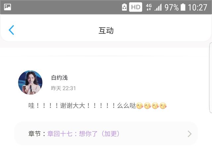Tap the 互动 page title

(106, 30)
